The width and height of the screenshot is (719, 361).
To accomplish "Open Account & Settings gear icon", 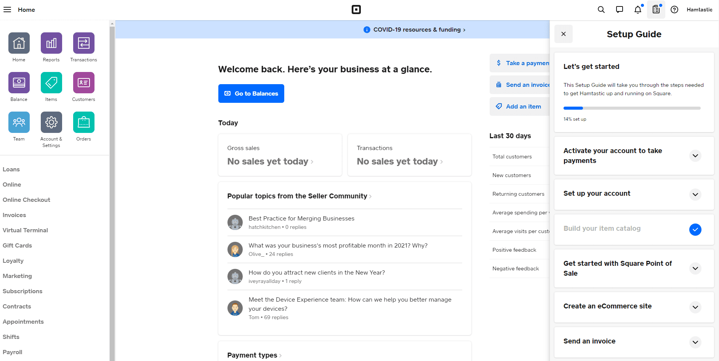I will (51, 123).
